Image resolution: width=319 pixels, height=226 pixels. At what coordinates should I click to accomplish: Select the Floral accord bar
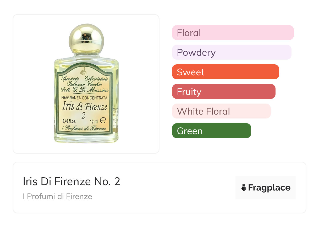[233, 33]
